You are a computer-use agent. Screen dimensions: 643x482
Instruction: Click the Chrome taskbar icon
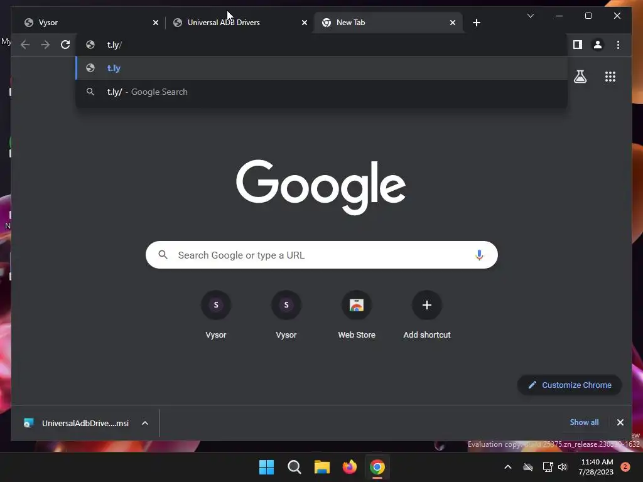(377, 467)
